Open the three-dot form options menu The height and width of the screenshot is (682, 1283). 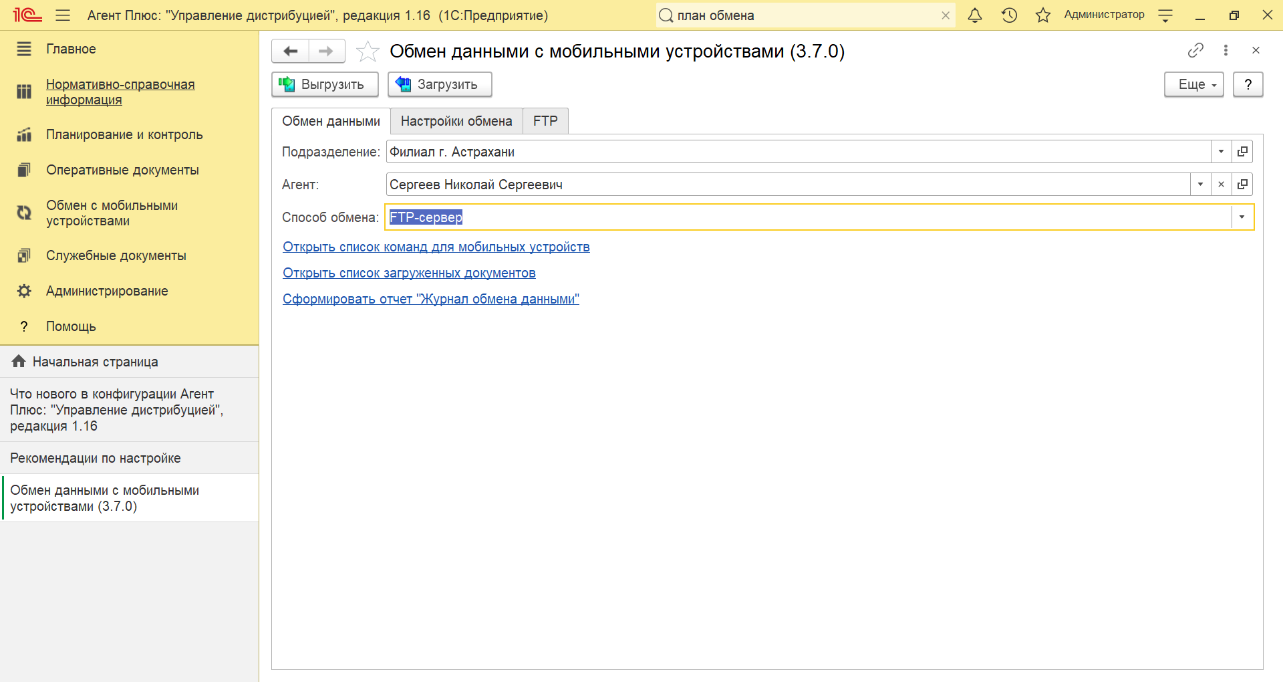(1226, 50)
